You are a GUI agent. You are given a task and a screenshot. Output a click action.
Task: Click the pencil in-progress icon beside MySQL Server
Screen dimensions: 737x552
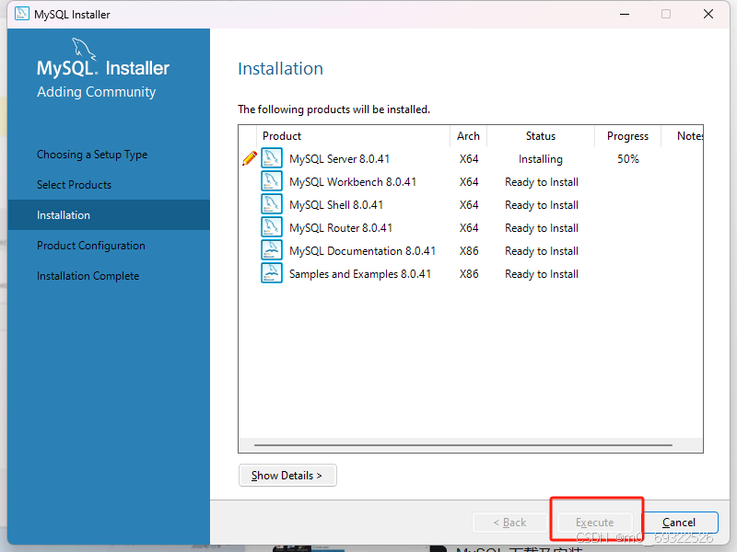250,158
